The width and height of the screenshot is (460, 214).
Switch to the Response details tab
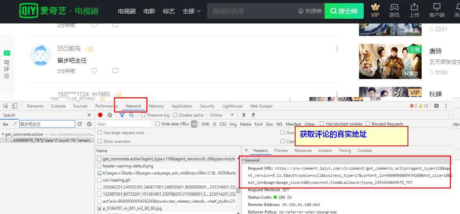click(x=303, y=150)
